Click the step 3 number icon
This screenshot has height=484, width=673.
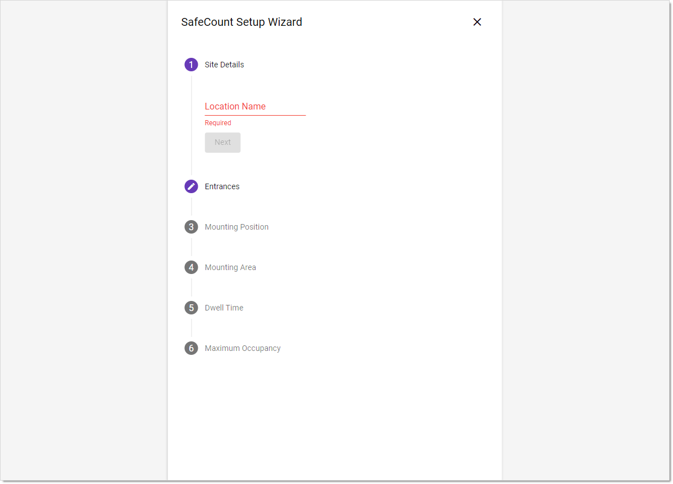point(192,227)
